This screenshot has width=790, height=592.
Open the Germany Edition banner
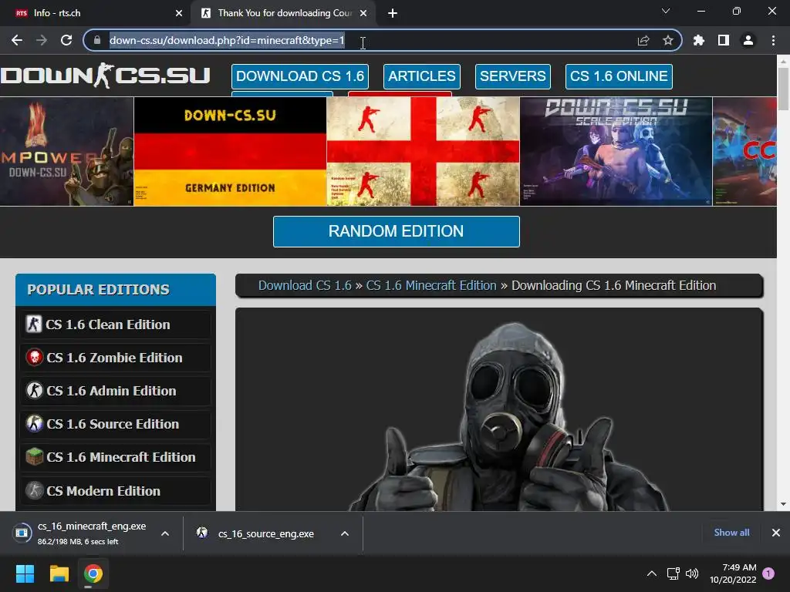(x=230, y=151)
